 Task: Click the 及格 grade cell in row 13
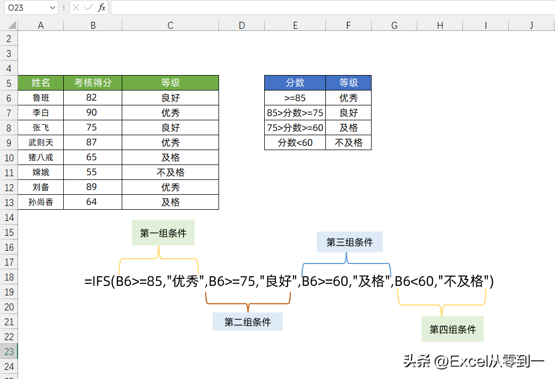point(170,202)
